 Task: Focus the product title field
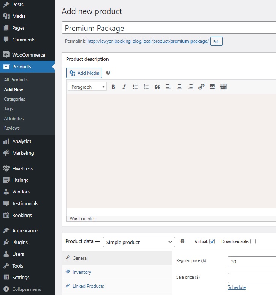coord(169,28)
